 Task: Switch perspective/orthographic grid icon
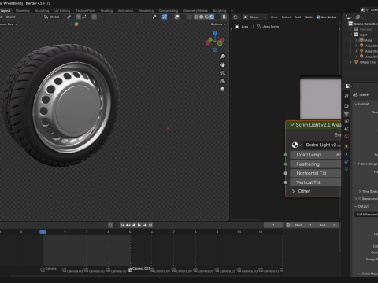(x=223, y=81)
